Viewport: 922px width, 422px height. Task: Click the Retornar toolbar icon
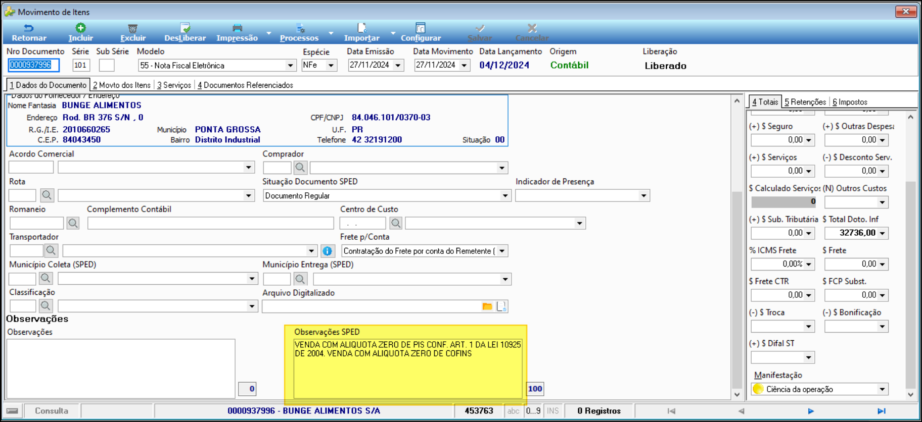click(29, 28)
